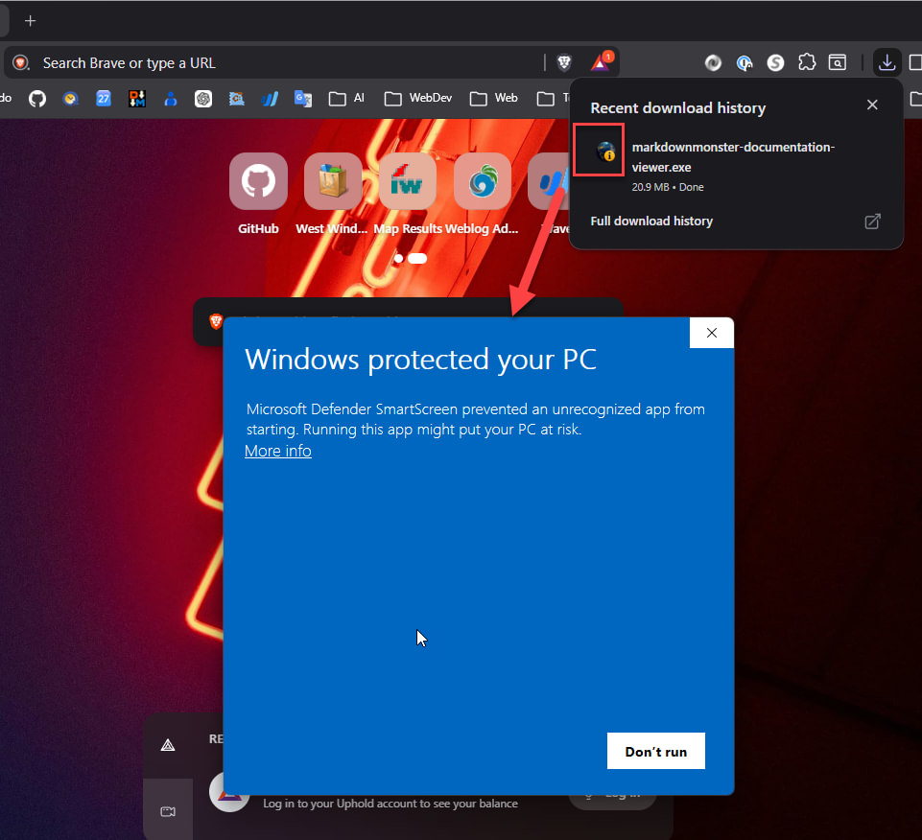Open the Google Translate bookmark icon
This screenshot has width=922, height=840.
(x=303, y=98)
